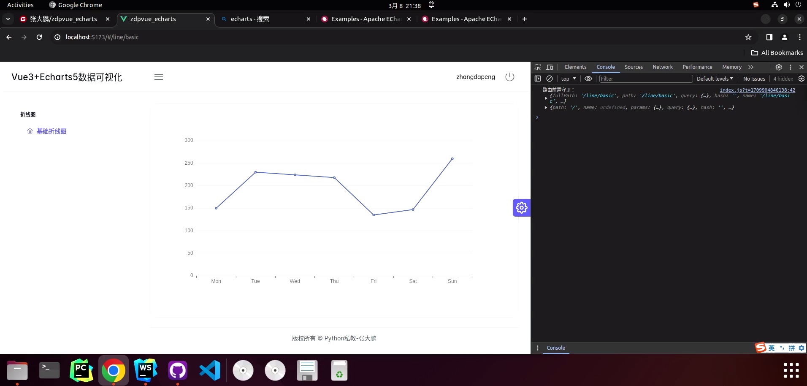The height and width of the screenshot is (386, 807).
Task: Expand the fullPath console log object
Action: tap(546, 98)
